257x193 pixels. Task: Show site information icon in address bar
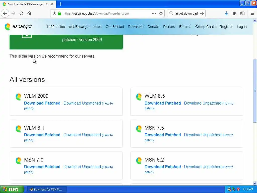point(54,14)
